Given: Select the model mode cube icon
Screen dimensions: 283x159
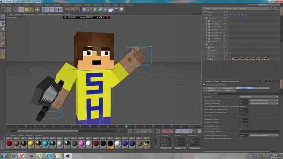Looking at the screenshot, I should click(x=3, y=23).
